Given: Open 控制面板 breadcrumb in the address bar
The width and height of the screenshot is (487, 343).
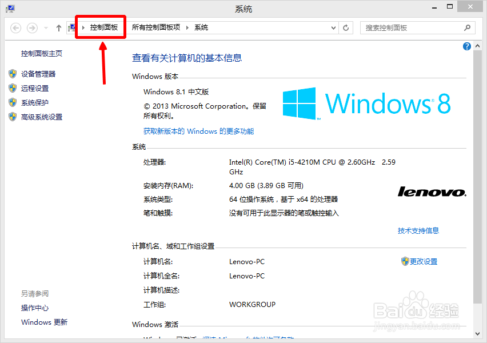Looking at the screenshot, I should pyautogui.click(x=104, y=27).
